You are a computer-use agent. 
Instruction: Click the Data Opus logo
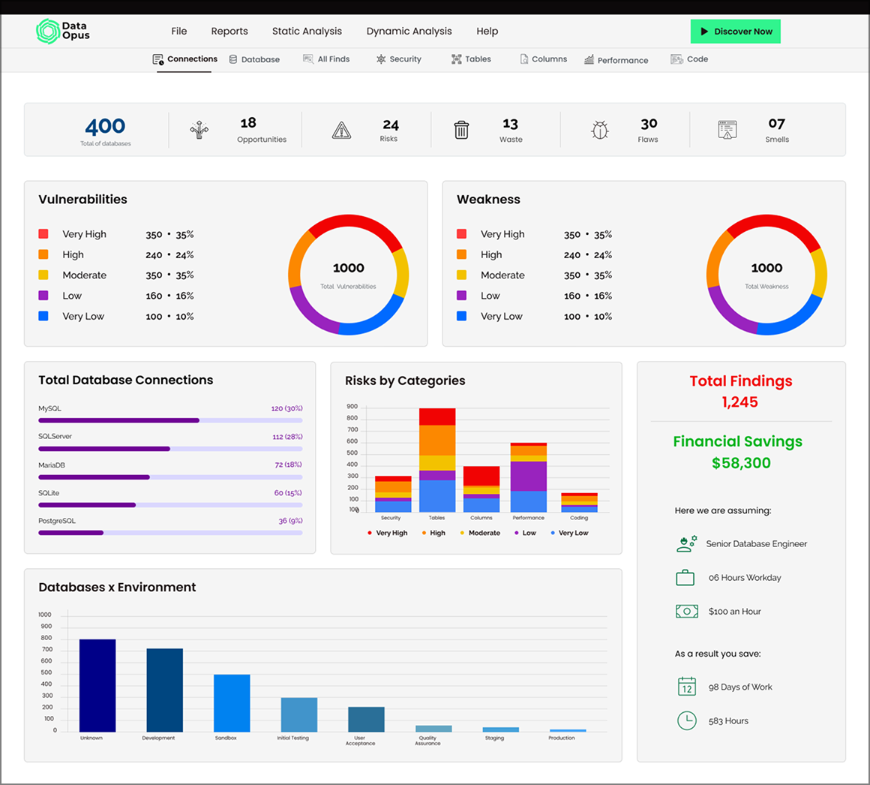[x=63, y=31]
